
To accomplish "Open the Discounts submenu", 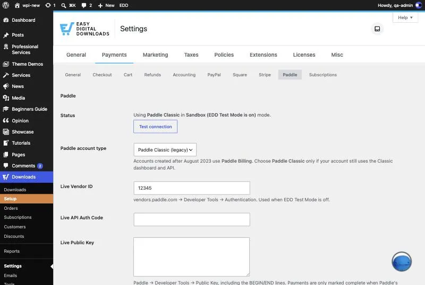I will pyautogui.click(x=14, y=236).
